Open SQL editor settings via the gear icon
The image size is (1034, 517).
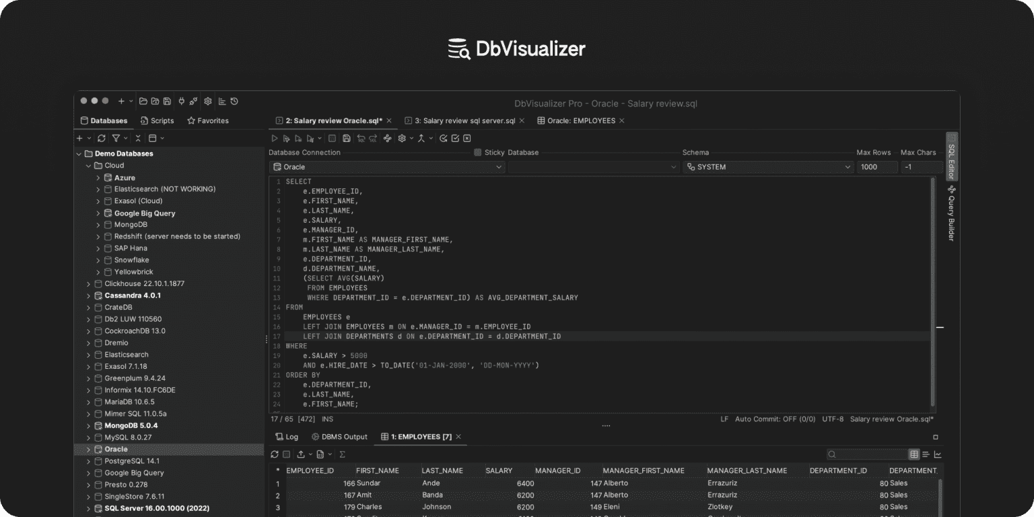click(x=401, y=138)
